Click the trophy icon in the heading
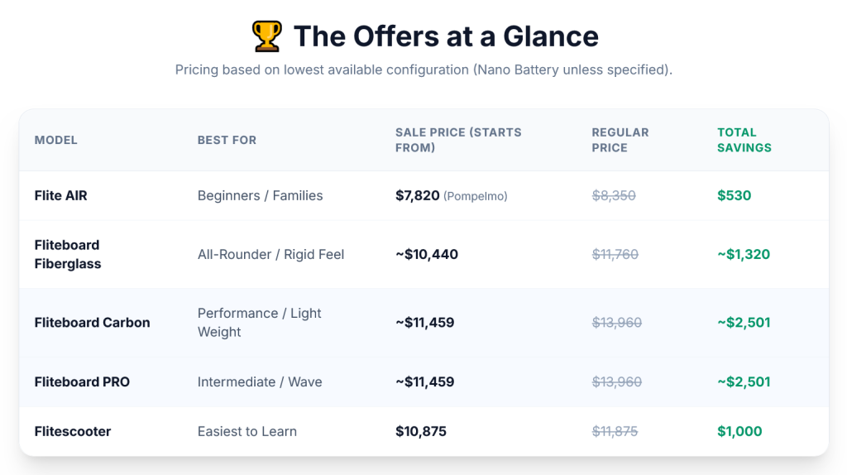Image resolution: width=847 pixels, height=475 pixels. (266, 36)
